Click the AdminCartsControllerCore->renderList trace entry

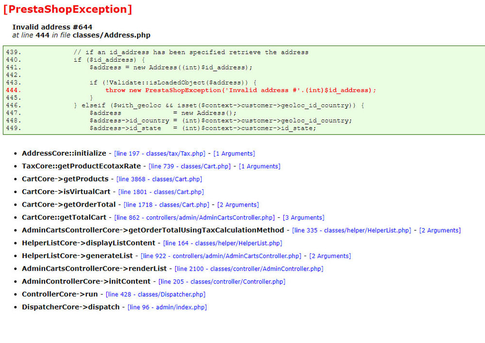pyautogui.click(x=95, y=269)
